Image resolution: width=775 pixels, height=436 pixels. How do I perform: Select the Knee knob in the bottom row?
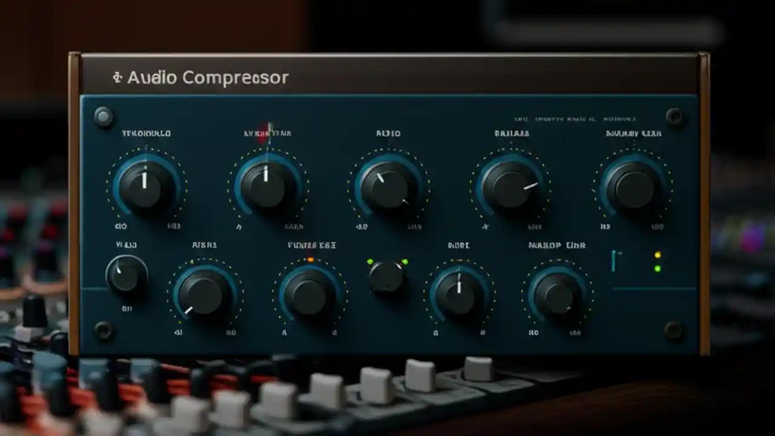click(309, 297)
